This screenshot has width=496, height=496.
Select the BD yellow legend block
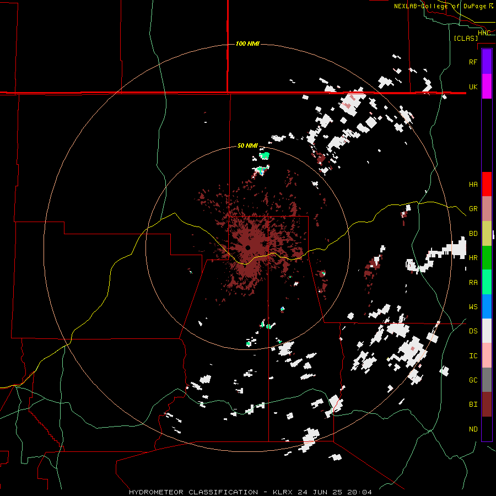487,234
